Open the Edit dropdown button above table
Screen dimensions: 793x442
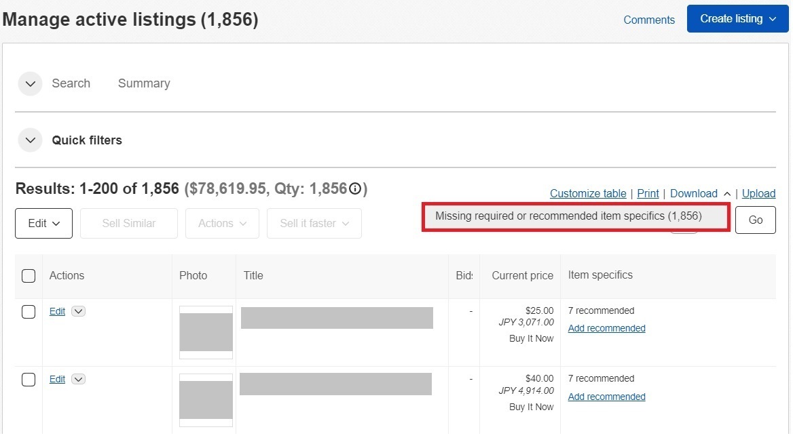point(43,224)
